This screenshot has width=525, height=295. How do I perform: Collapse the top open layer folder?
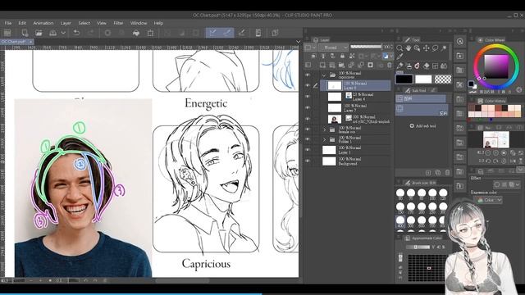coord(324,75)
